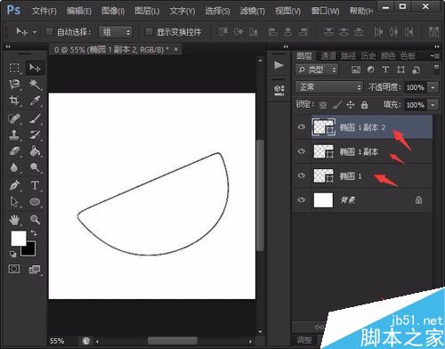
Task: Change screen mode icon
Action: pyautogui.click(x=35, y=270)
